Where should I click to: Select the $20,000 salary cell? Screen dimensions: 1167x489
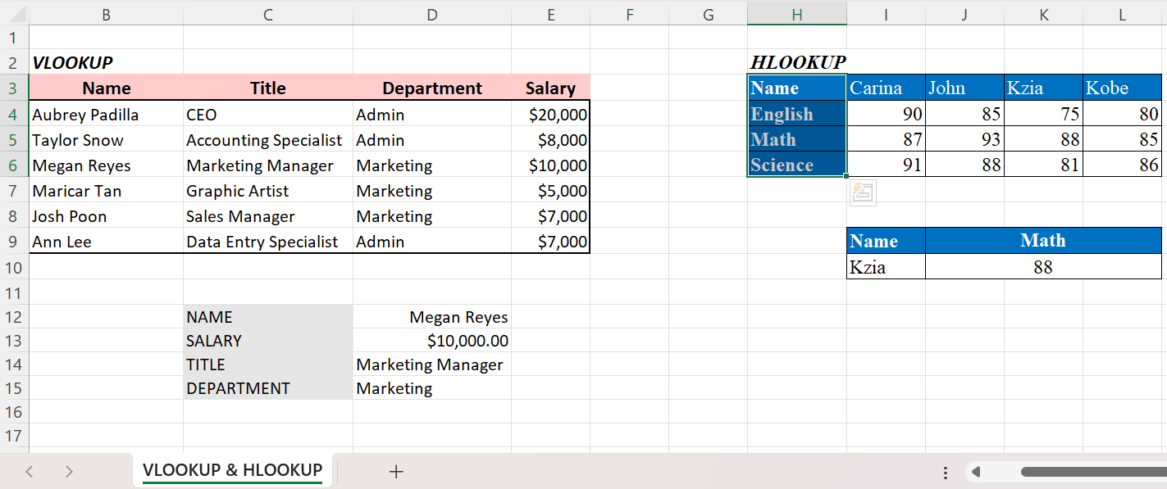pos(550,115)
